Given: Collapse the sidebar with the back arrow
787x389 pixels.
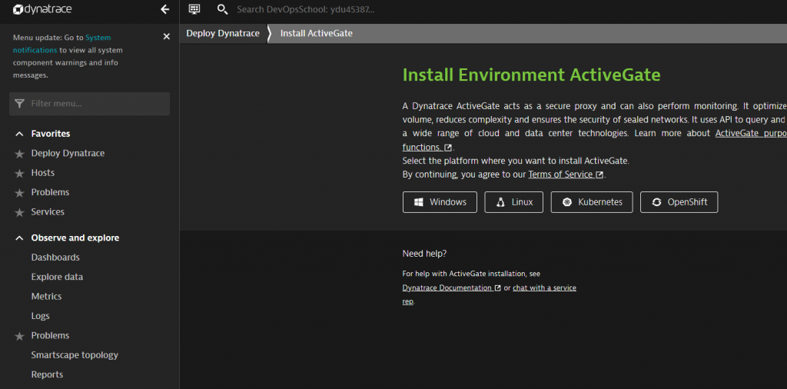Looking at the screenshot, I should click(x=164, y=9).
